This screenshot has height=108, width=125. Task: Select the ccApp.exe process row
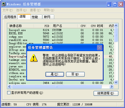(60, 37)
